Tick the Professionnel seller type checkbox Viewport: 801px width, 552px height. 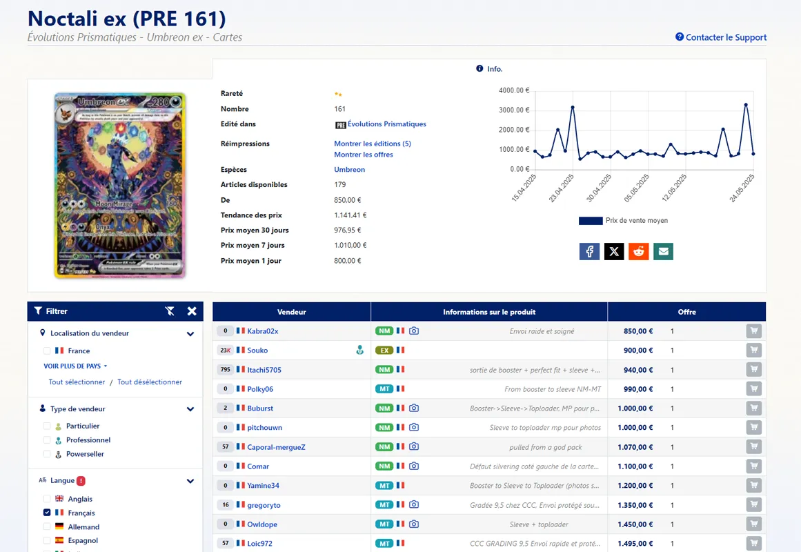[x=47, y=440]
